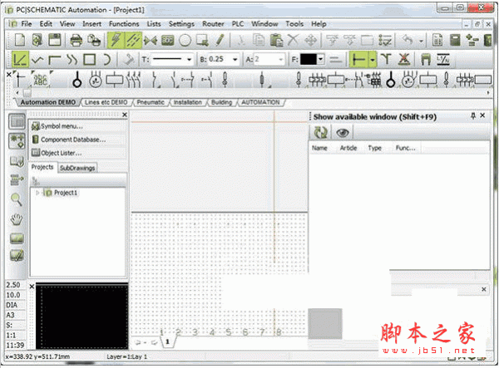The image size is (499, 368).
Task: Open the Functions menu
Action: 124,24
